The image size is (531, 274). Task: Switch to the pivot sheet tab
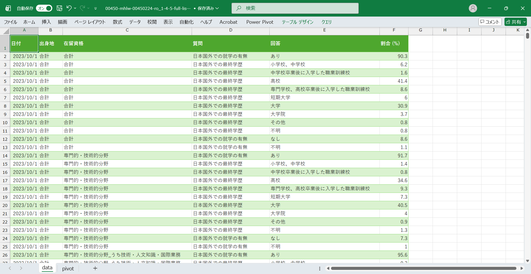(x=68, y=268)
